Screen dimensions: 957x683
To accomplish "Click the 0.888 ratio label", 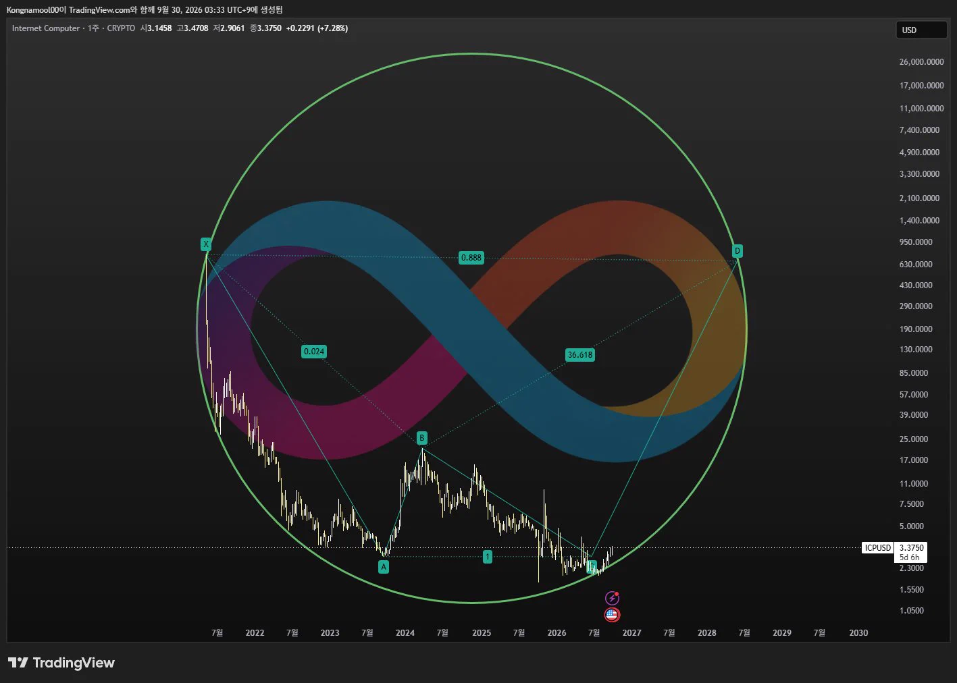I will pyautogui.click(x=471, y=258).
